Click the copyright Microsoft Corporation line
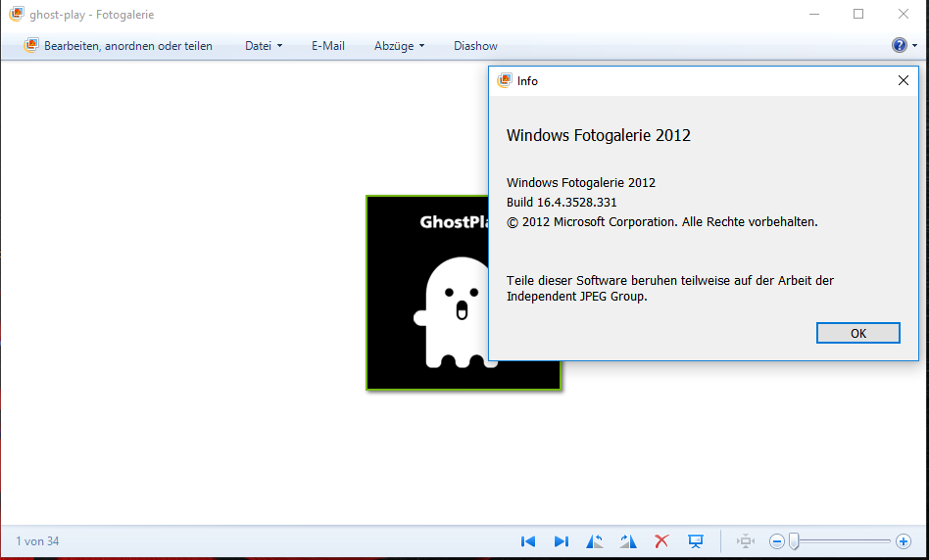This screenshot has width=929, height=560. tap(661, 222)
